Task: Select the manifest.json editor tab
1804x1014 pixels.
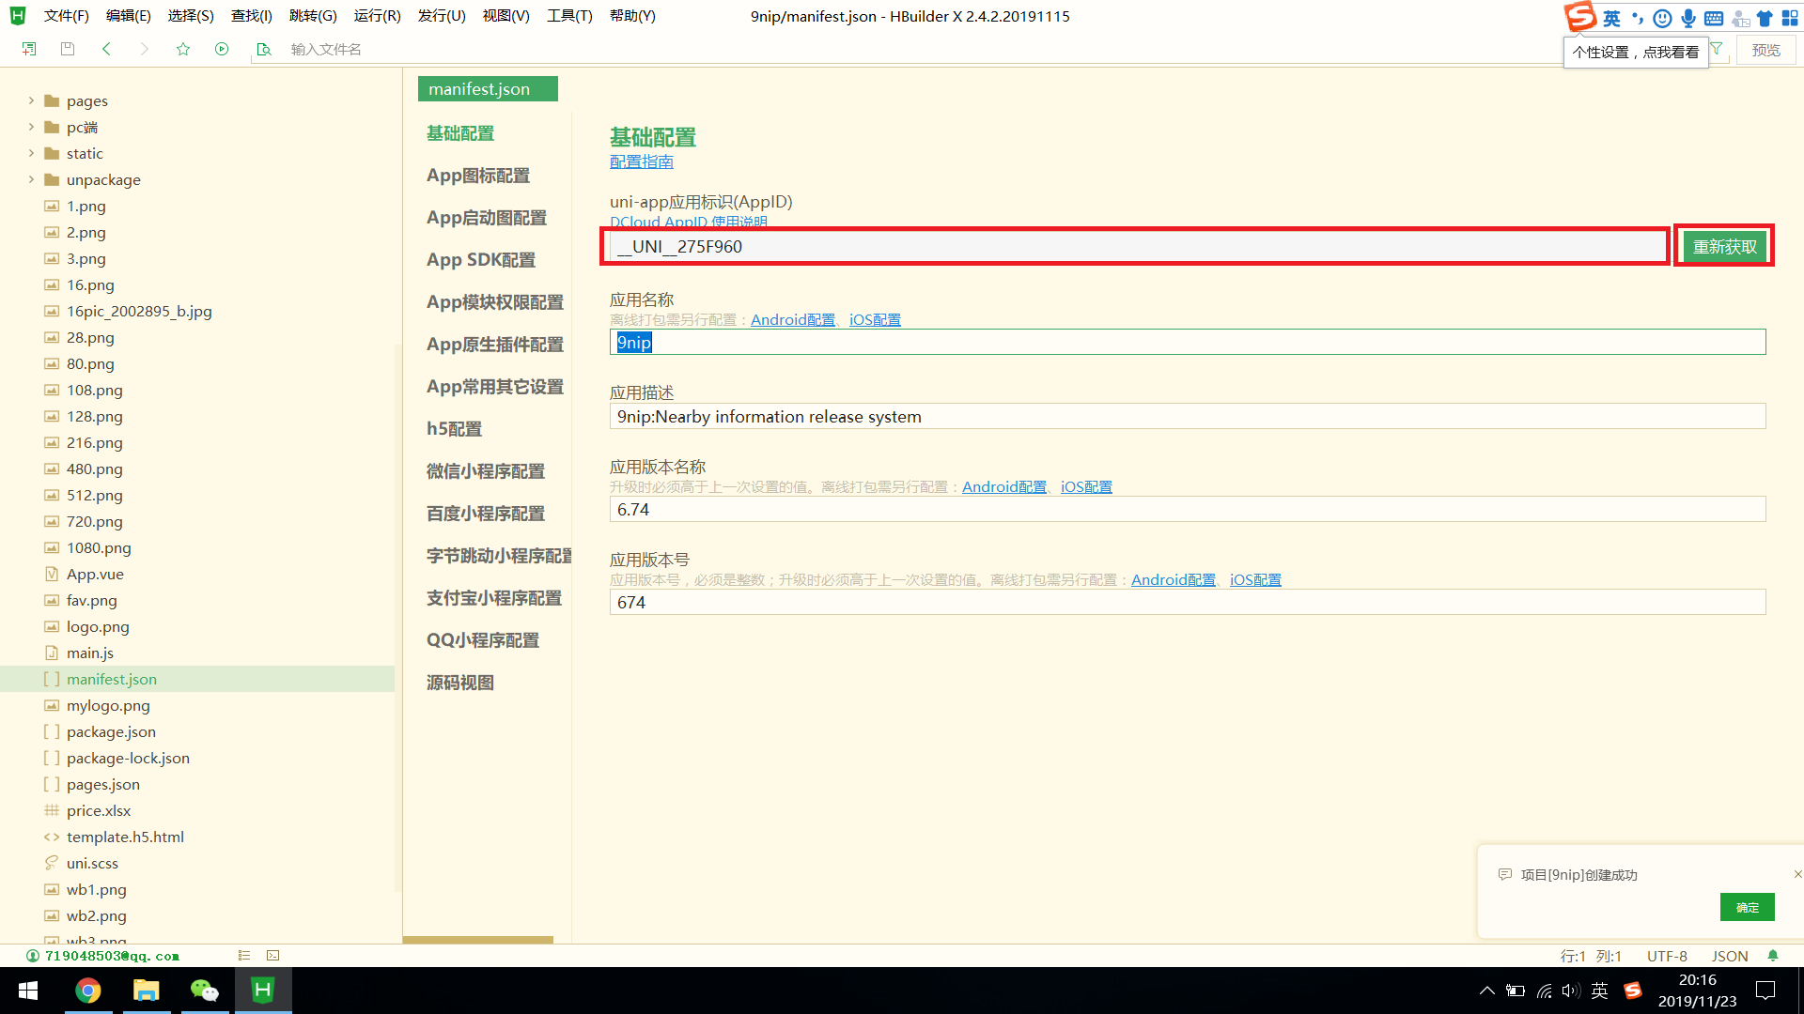Action: 488,88
